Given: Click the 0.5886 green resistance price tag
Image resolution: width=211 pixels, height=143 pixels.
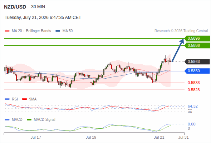Looking at the screenshot, I should pyautogui.click(x=197, y=45).
